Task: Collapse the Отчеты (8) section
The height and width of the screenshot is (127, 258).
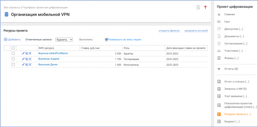Action: tap(219, 69)
